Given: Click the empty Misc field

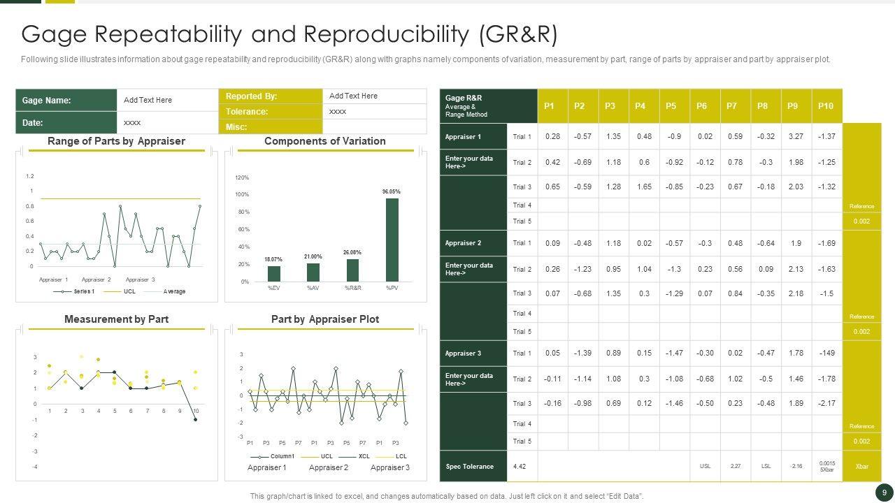Looking at the screenshot, I should (x=374, y=126).
